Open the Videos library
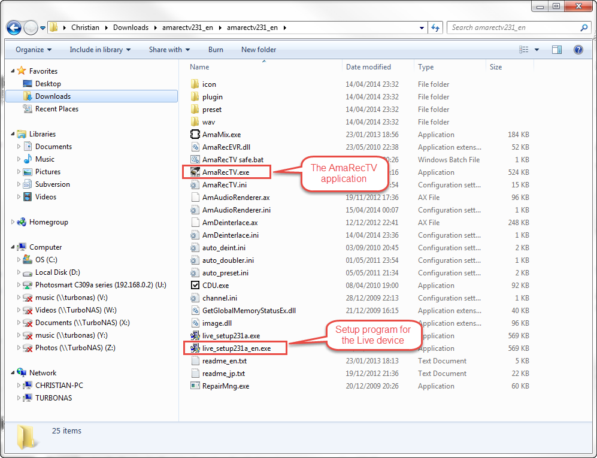Image resolution: width=597 pixels, height=458 pixels. 46,197
